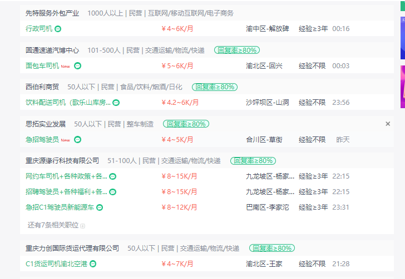Expand 还有7条相关职位 list
Image resolution: width=405 pixels, height=279 pixels.
click(53, 225)
